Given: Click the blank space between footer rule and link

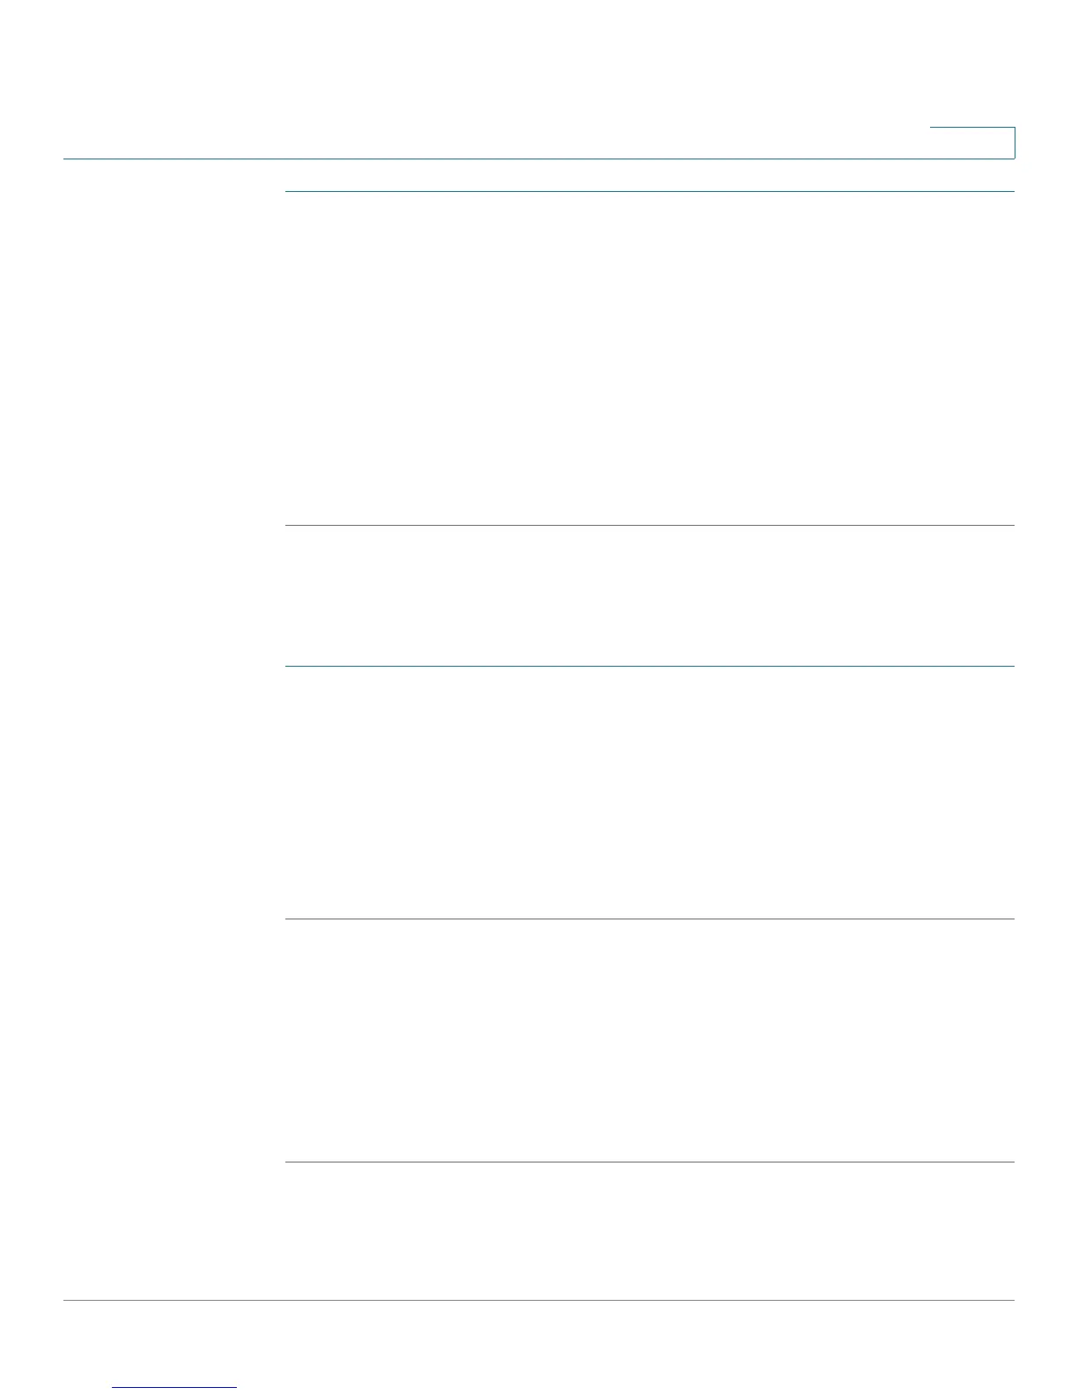Looking at the screenshot, I should tap(539, 1343).
